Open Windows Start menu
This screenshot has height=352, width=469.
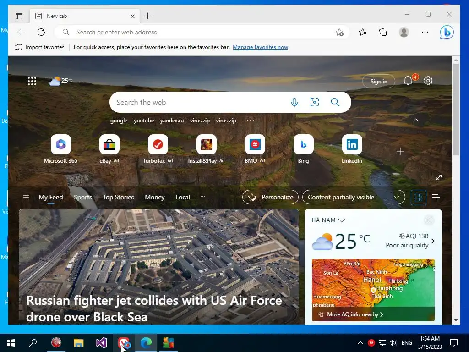[11, 343]
